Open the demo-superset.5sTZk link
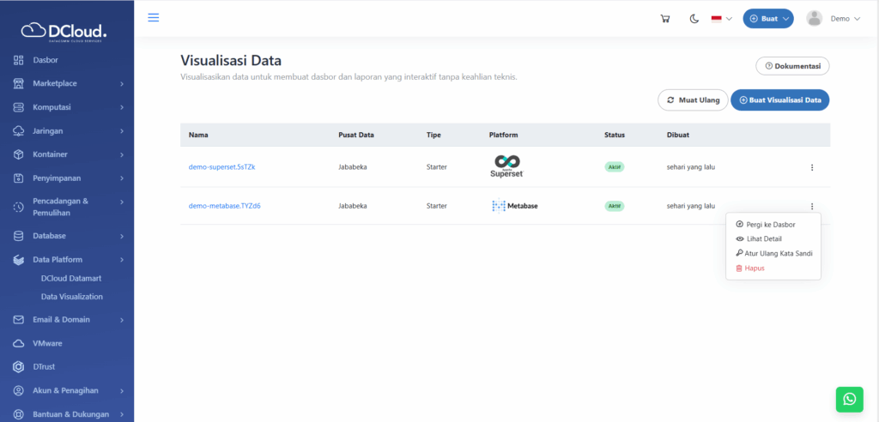Image resolution: width=879 pixels, height=422 pixels. [221, 167]
